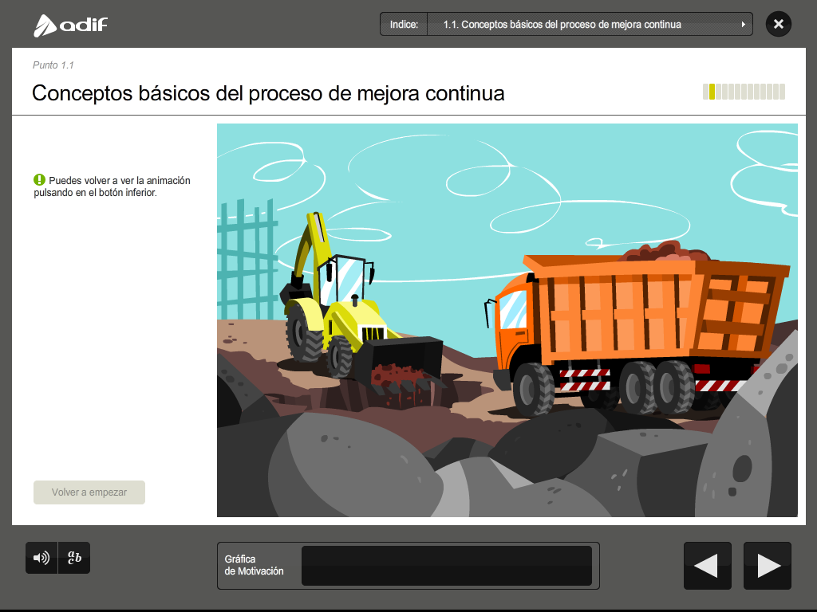
Task: Click the highlighted yellow progress segment
Action: 712,92
